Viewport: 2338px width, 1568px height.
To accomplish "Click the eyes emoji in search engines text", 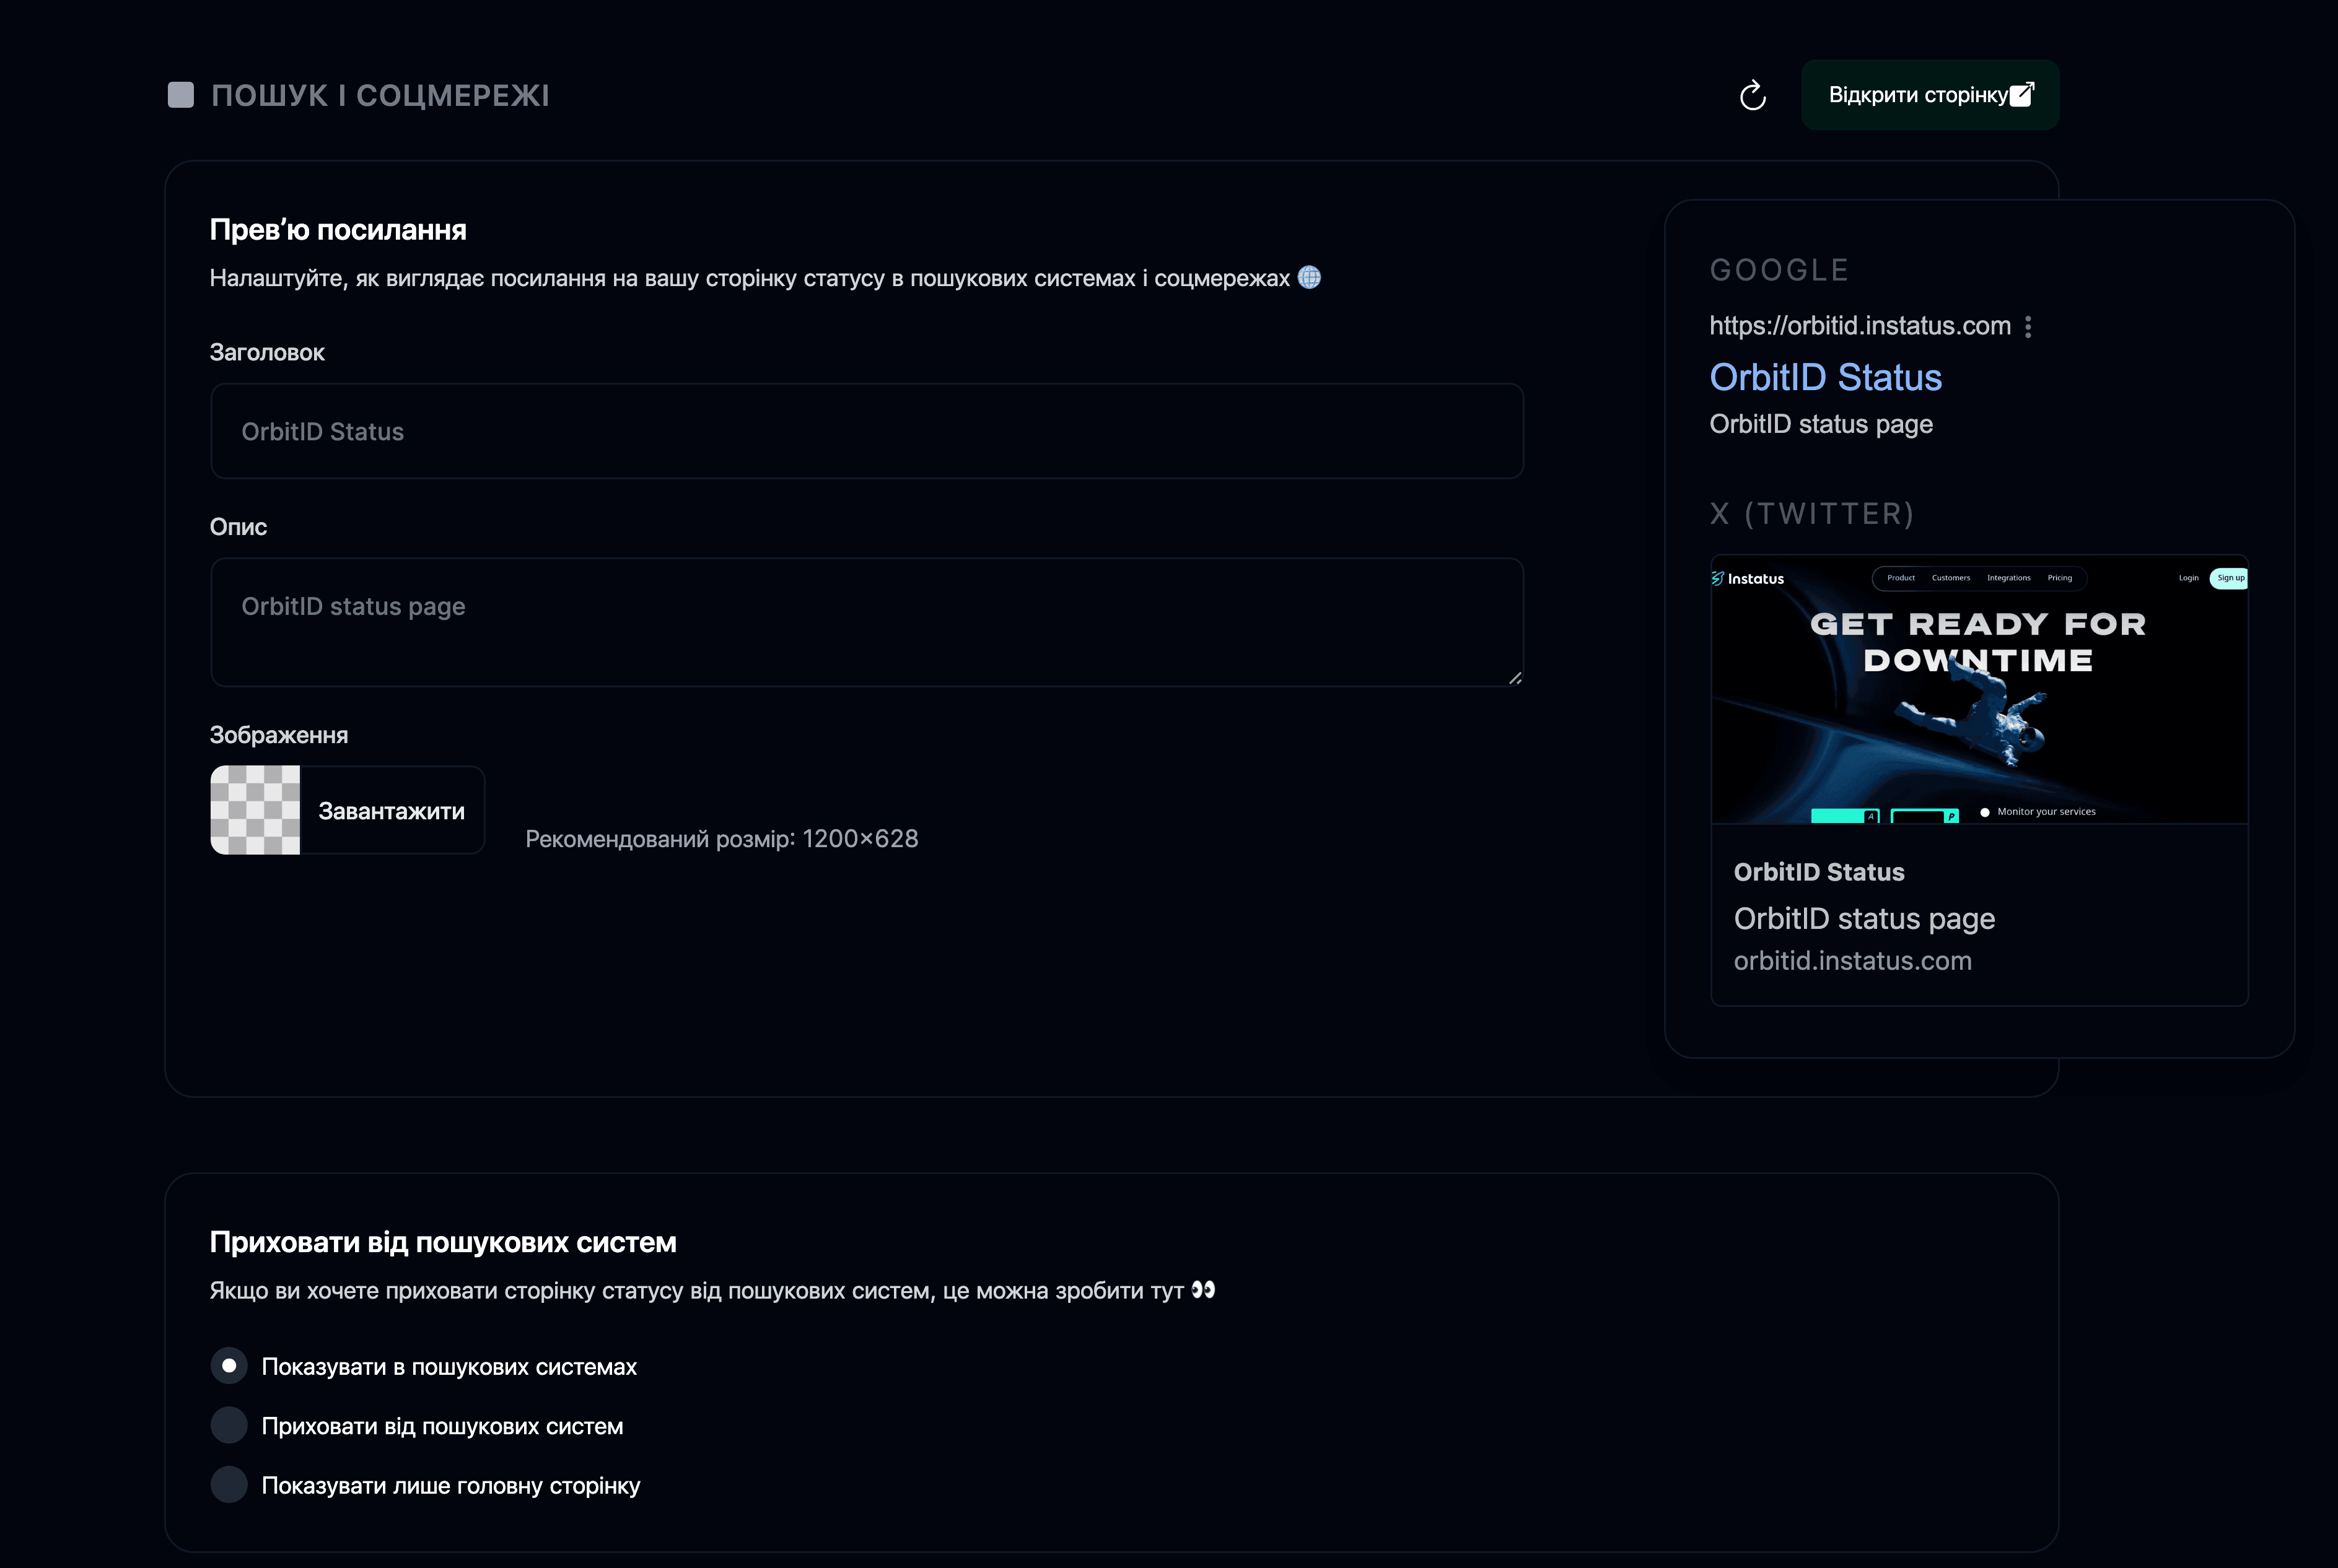I will pyautogui.click(x=1202, y=1290).
